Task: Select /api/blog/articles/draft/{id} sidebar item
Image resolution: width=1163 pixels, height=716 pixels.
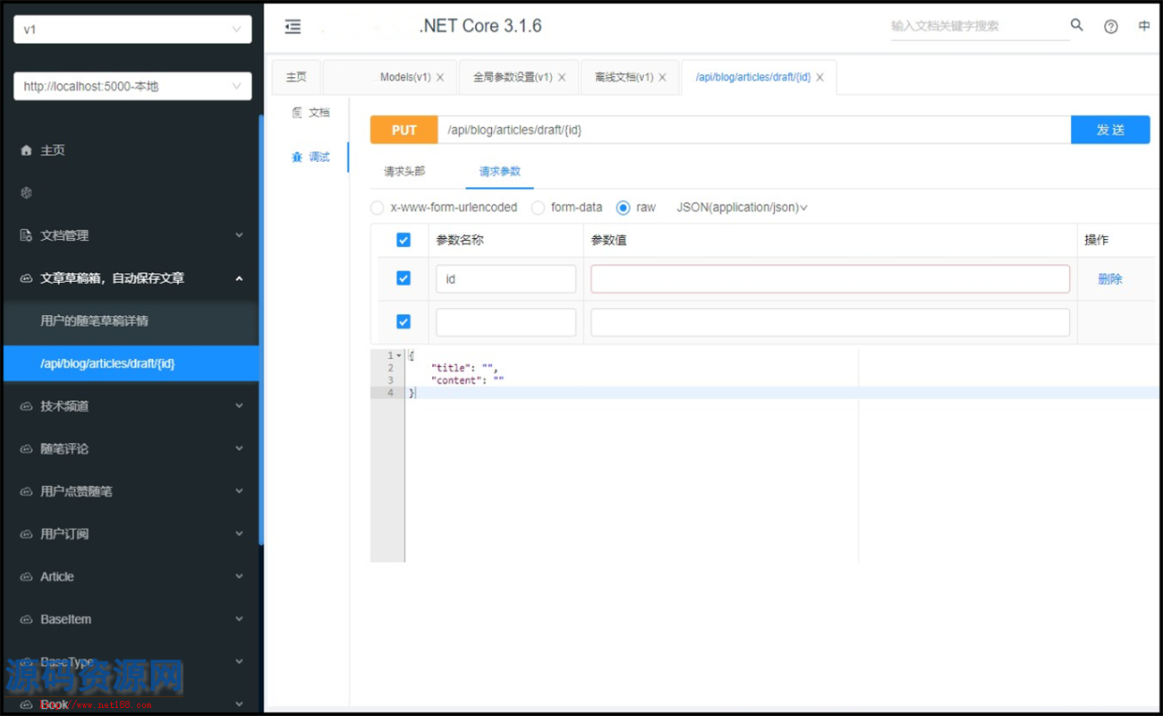Action: [x=131, y=363]
